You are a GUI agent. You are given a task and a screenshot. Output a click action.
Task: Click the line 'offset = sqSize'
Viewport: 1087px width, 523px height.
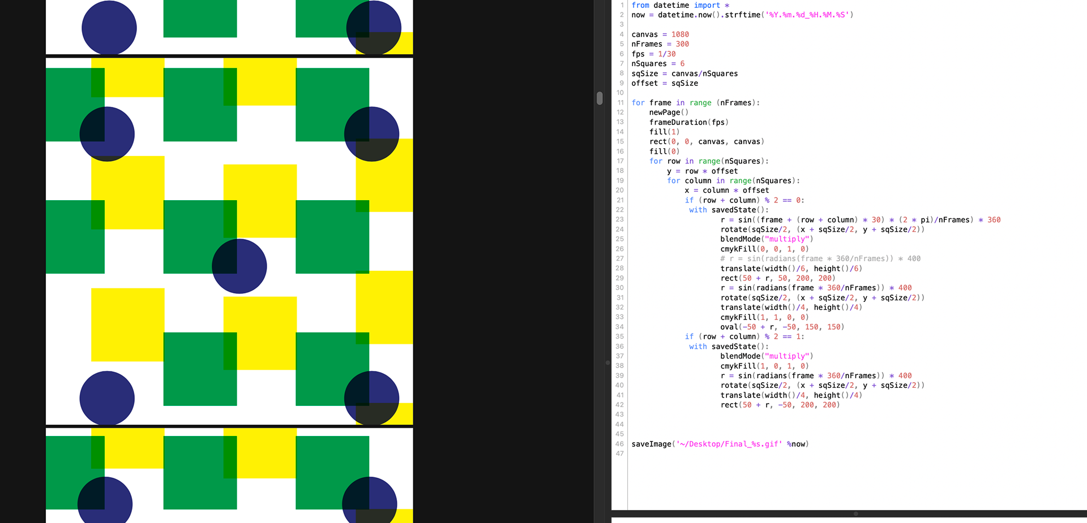[665, 83]
